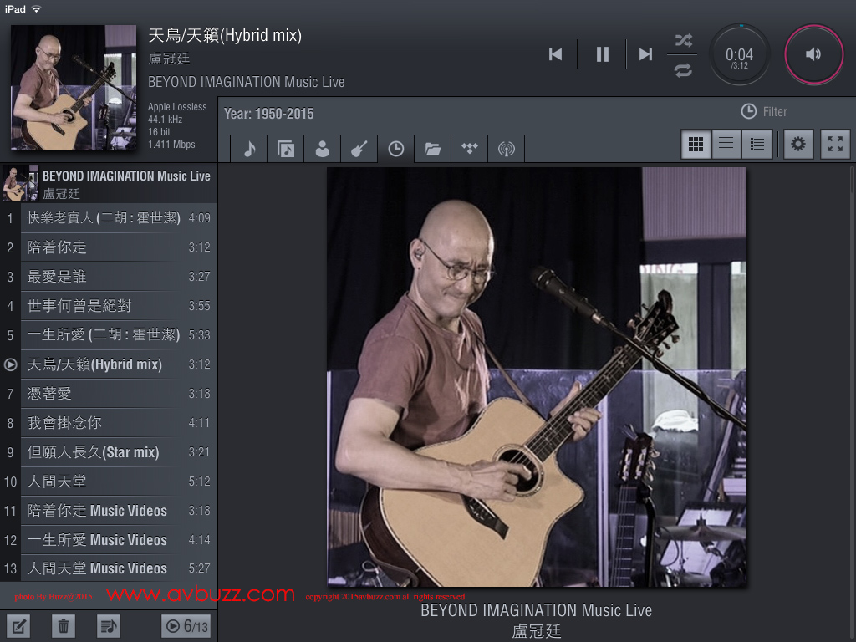Enter fullscreen mode with expand icon
Image resolution: width=856 pixels, height=642 pixels.
pyautogui.click(x=835, y=145)
